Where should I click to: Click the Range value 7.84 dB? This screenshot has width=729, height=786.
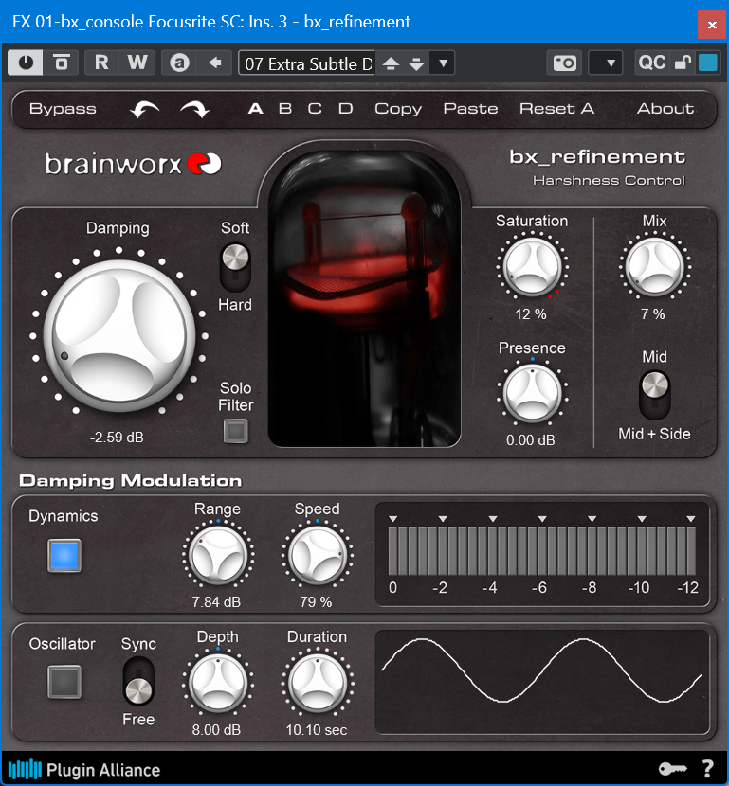pyautogui.click(x=216, y=601)
